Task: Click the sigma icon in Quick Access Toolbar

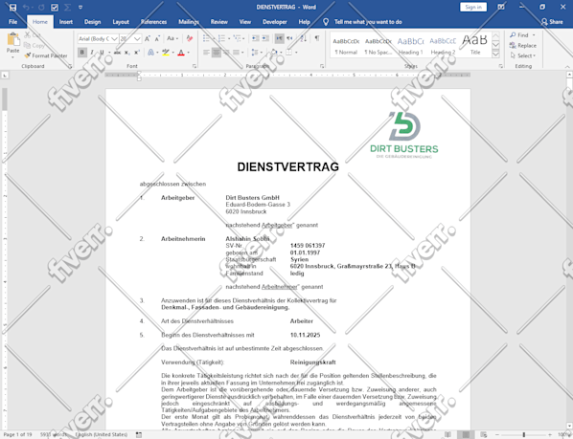Action: pos(67,8)
